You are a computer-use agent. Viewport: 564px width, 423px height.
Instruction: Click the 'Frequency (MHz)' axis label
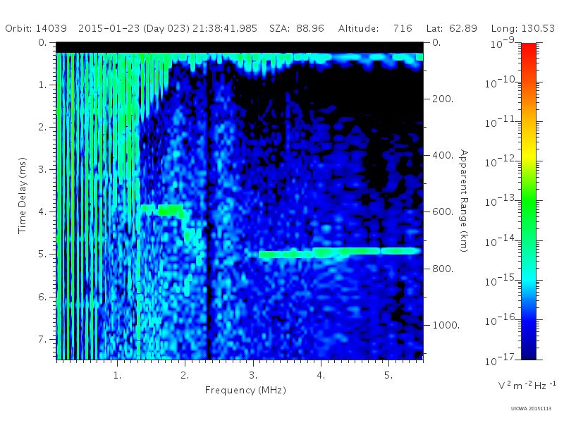click(x=245, y=391)
